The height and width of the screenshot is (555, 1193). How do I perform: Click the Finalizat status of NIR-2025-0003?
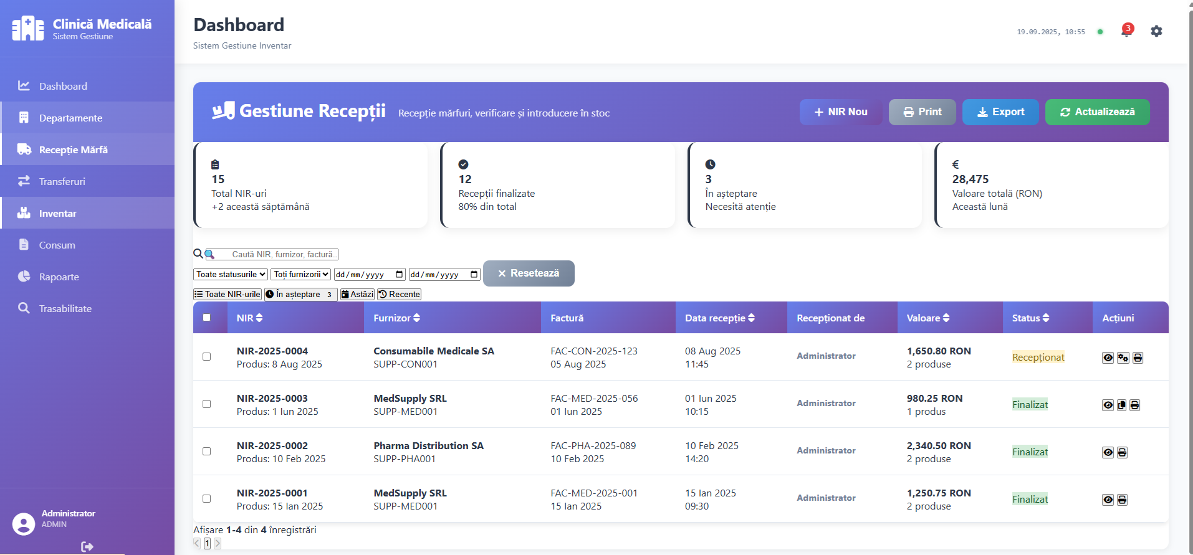click(x=1030, y=404)
